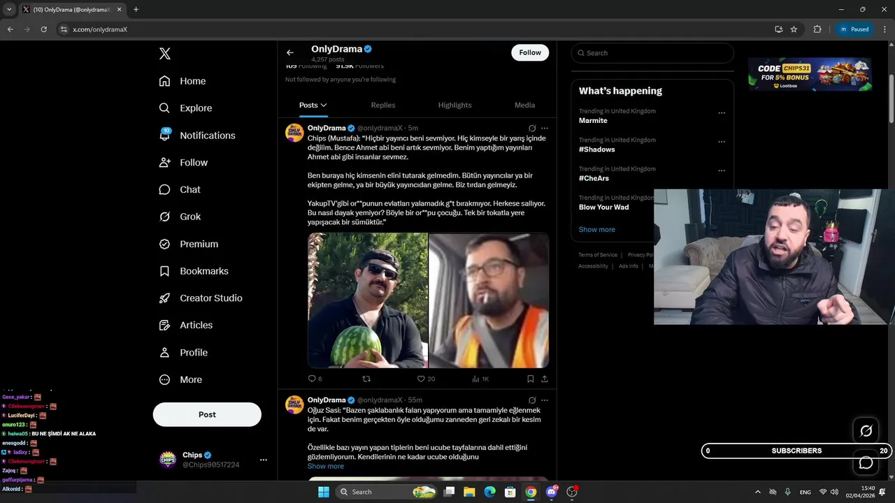
Task: Open three-dot menu on the 5m post
Action: point(545,129)
